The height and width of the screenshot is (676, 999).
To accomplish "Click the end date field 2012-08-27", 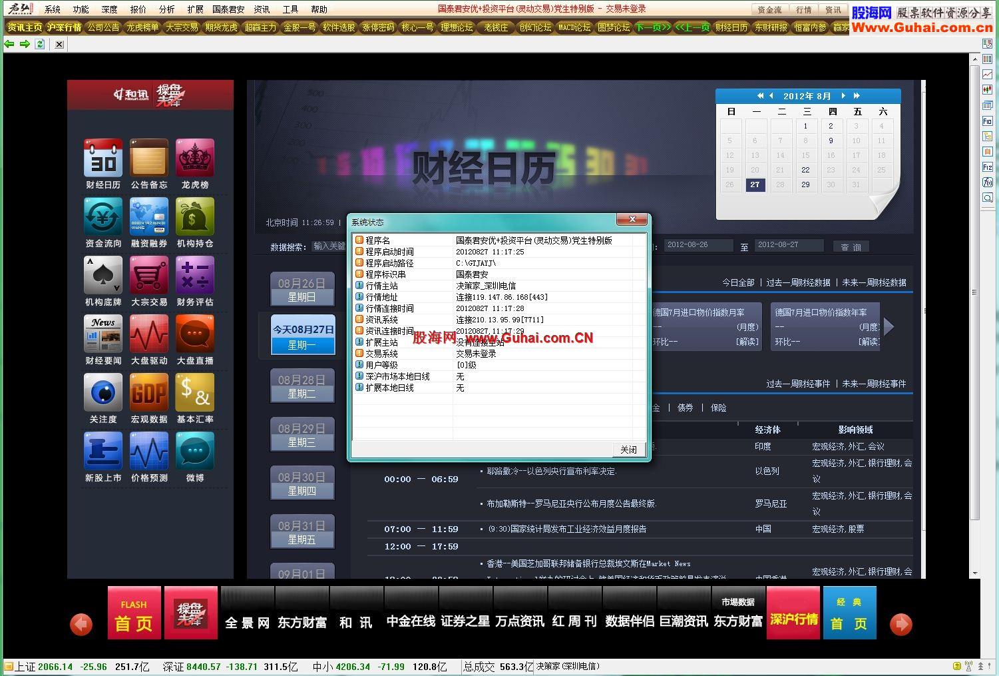I will tap(789, 245).
